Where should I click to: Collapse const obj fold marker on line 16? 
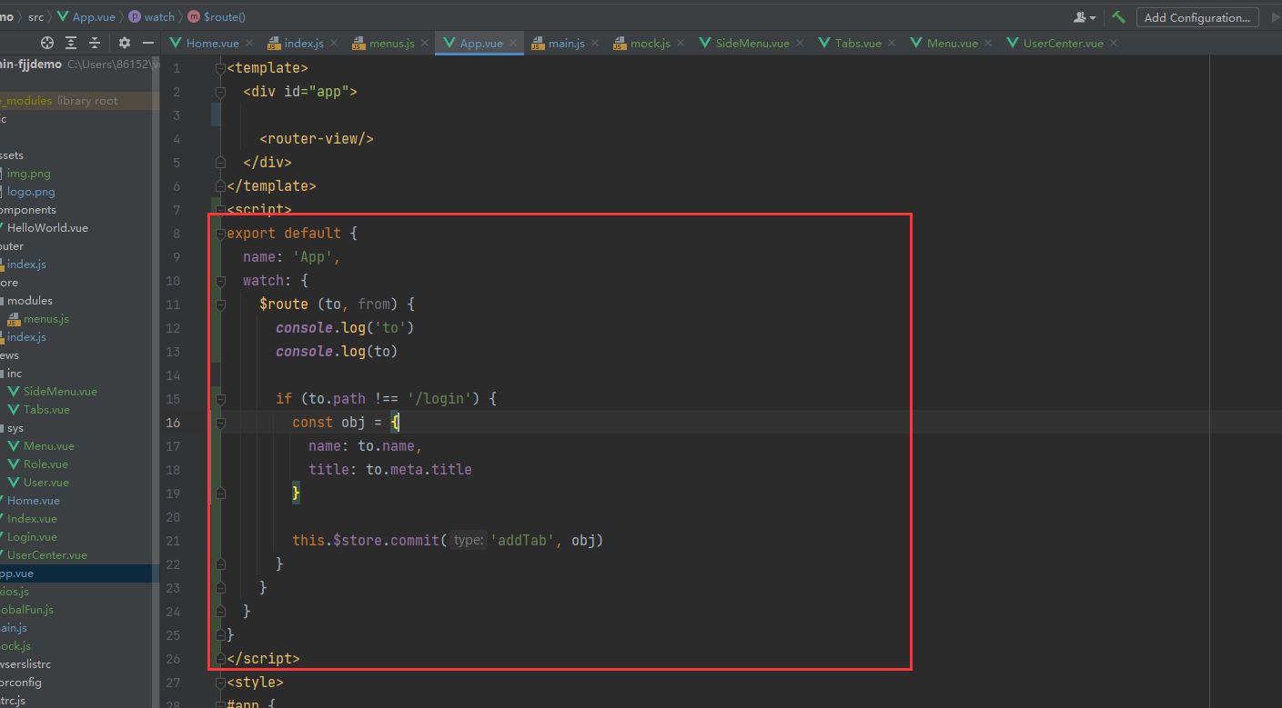[220, 423]
